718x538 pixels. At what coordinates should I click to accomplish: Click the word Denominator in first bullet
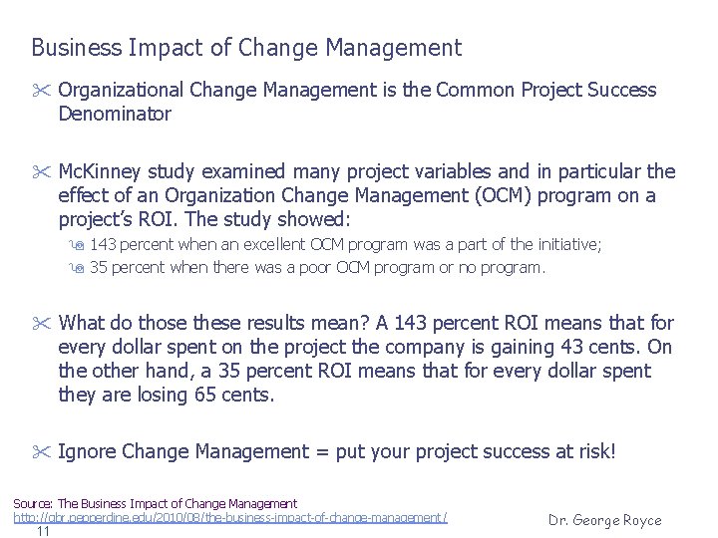(x=115, y=114)
